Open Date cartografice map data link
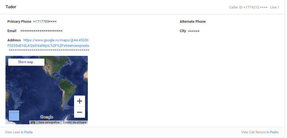 (49, 122)
